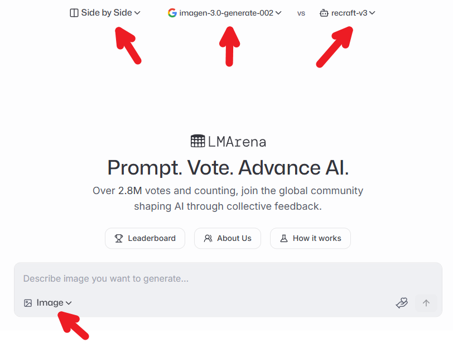Click the split-panel icon beside Side by Side
The height and width of the screenshot is (343, 453).
74,13
